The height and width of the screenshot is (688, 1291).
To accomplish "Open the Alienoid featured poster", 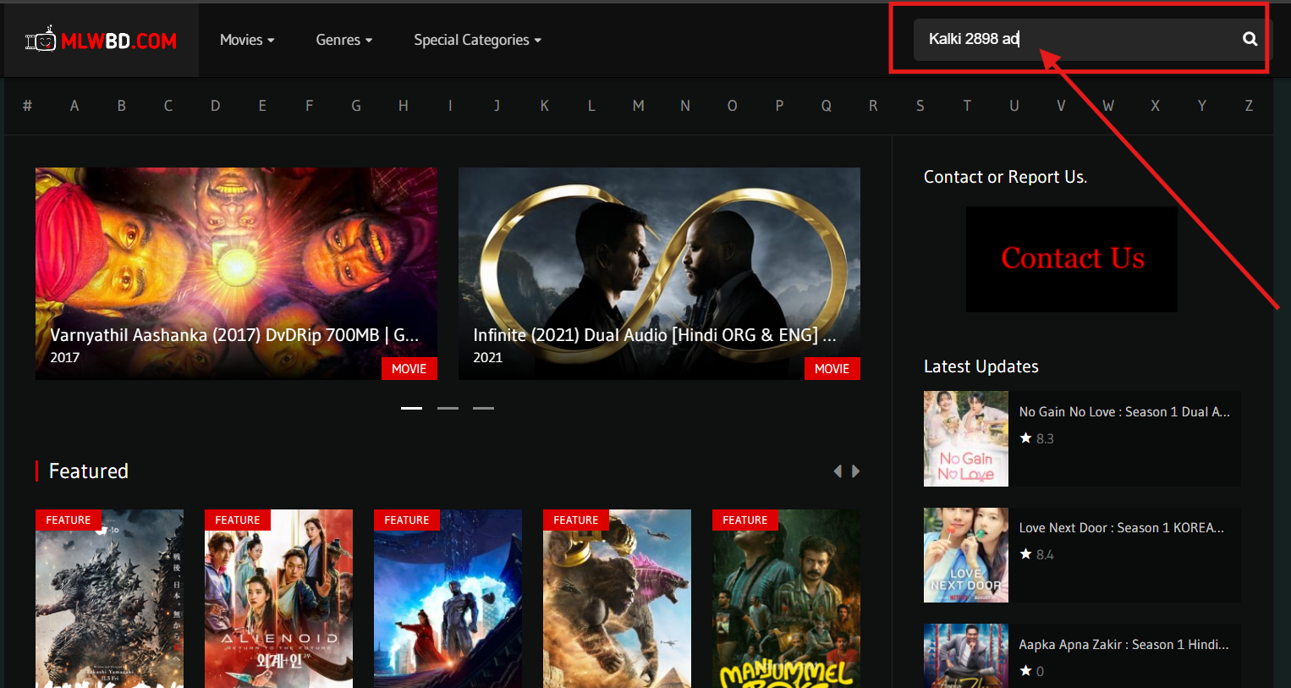I will pyautogui.click(x=278, y=599).
